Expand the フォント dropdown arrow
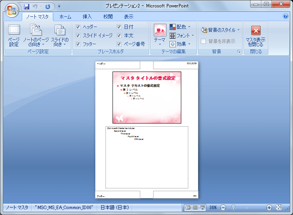This screenshot has width=293, height=215. [193, 35]
